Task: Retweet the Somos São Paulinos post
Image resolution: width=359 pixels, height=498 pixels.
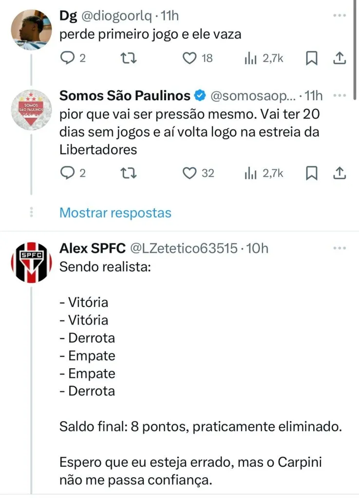Action: 128,173
